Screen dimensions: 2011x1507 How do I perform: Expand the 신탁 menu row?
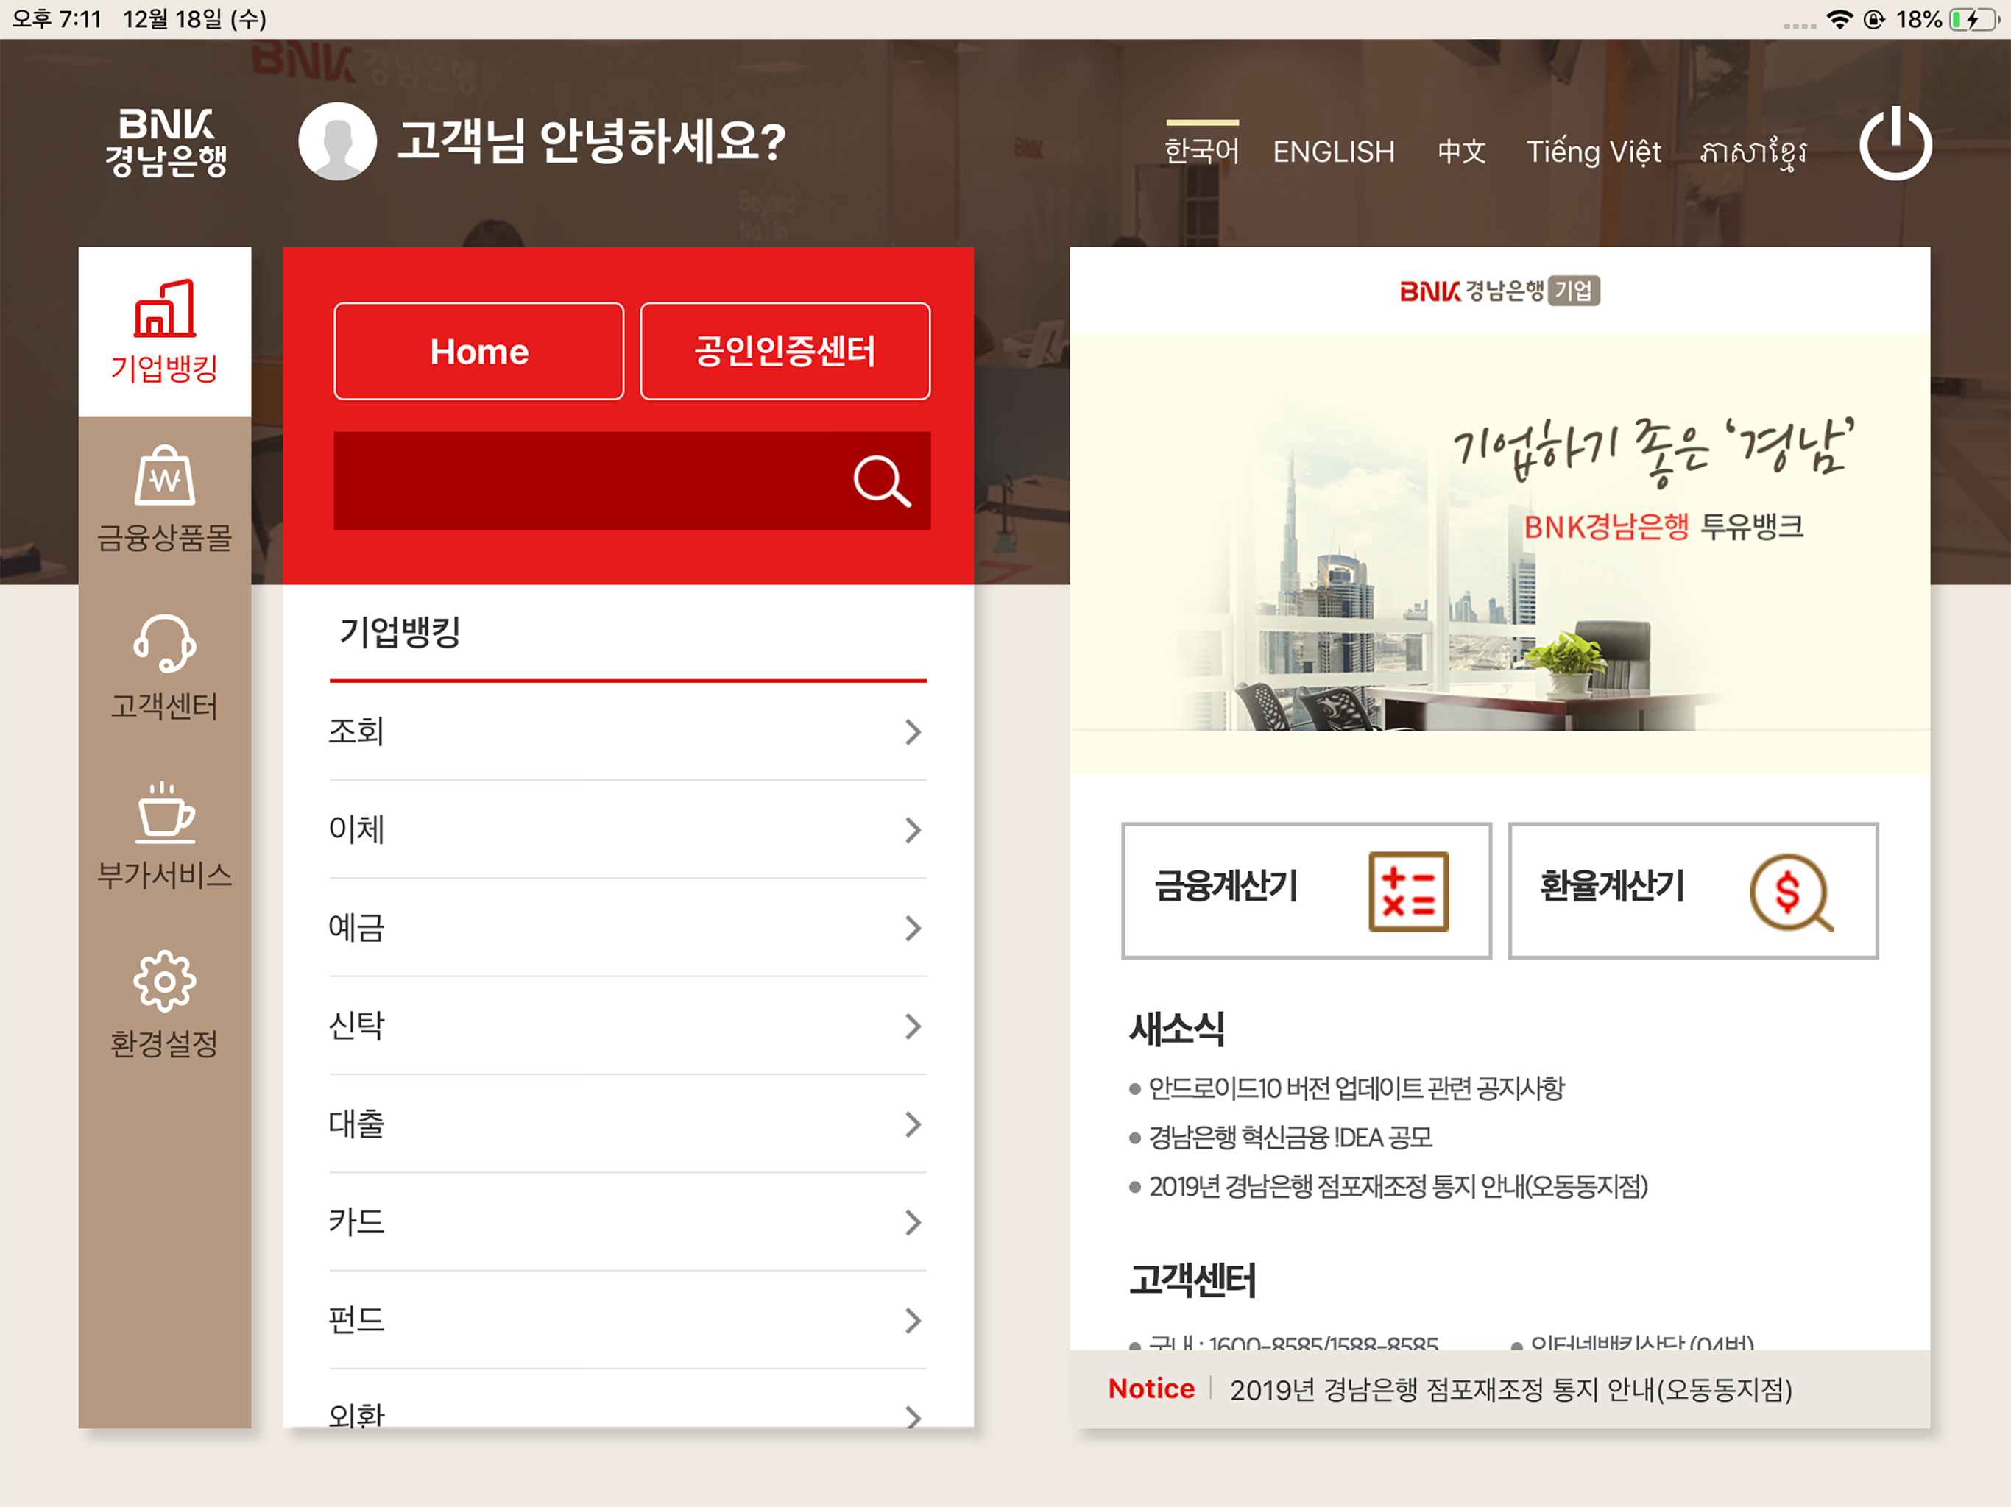pos(628,1026)
